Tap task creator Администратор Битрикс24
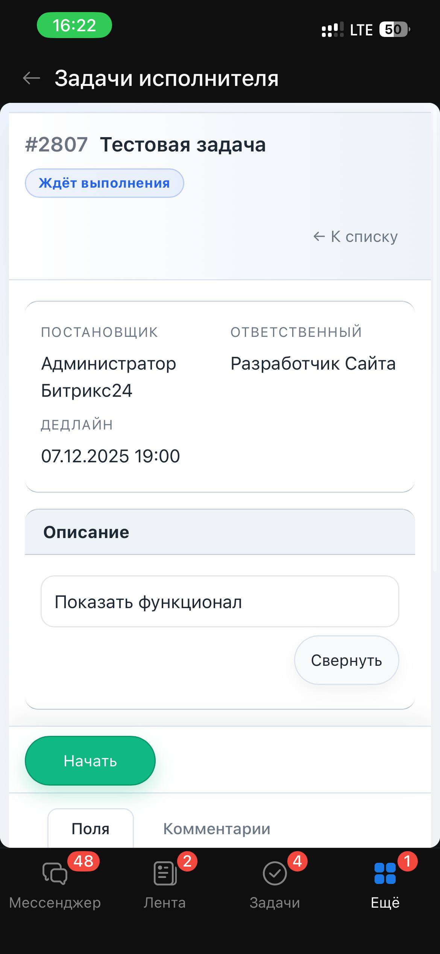440x954 pixels. [108, 377]
